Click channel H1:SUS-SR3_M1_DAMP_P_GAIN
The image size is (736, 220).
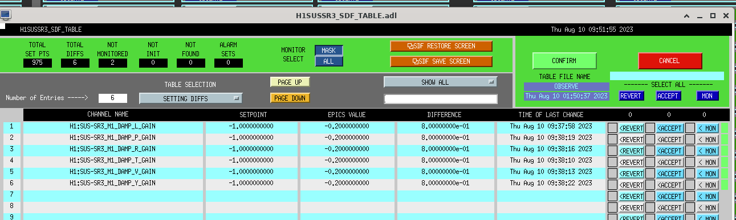(112, 138)
